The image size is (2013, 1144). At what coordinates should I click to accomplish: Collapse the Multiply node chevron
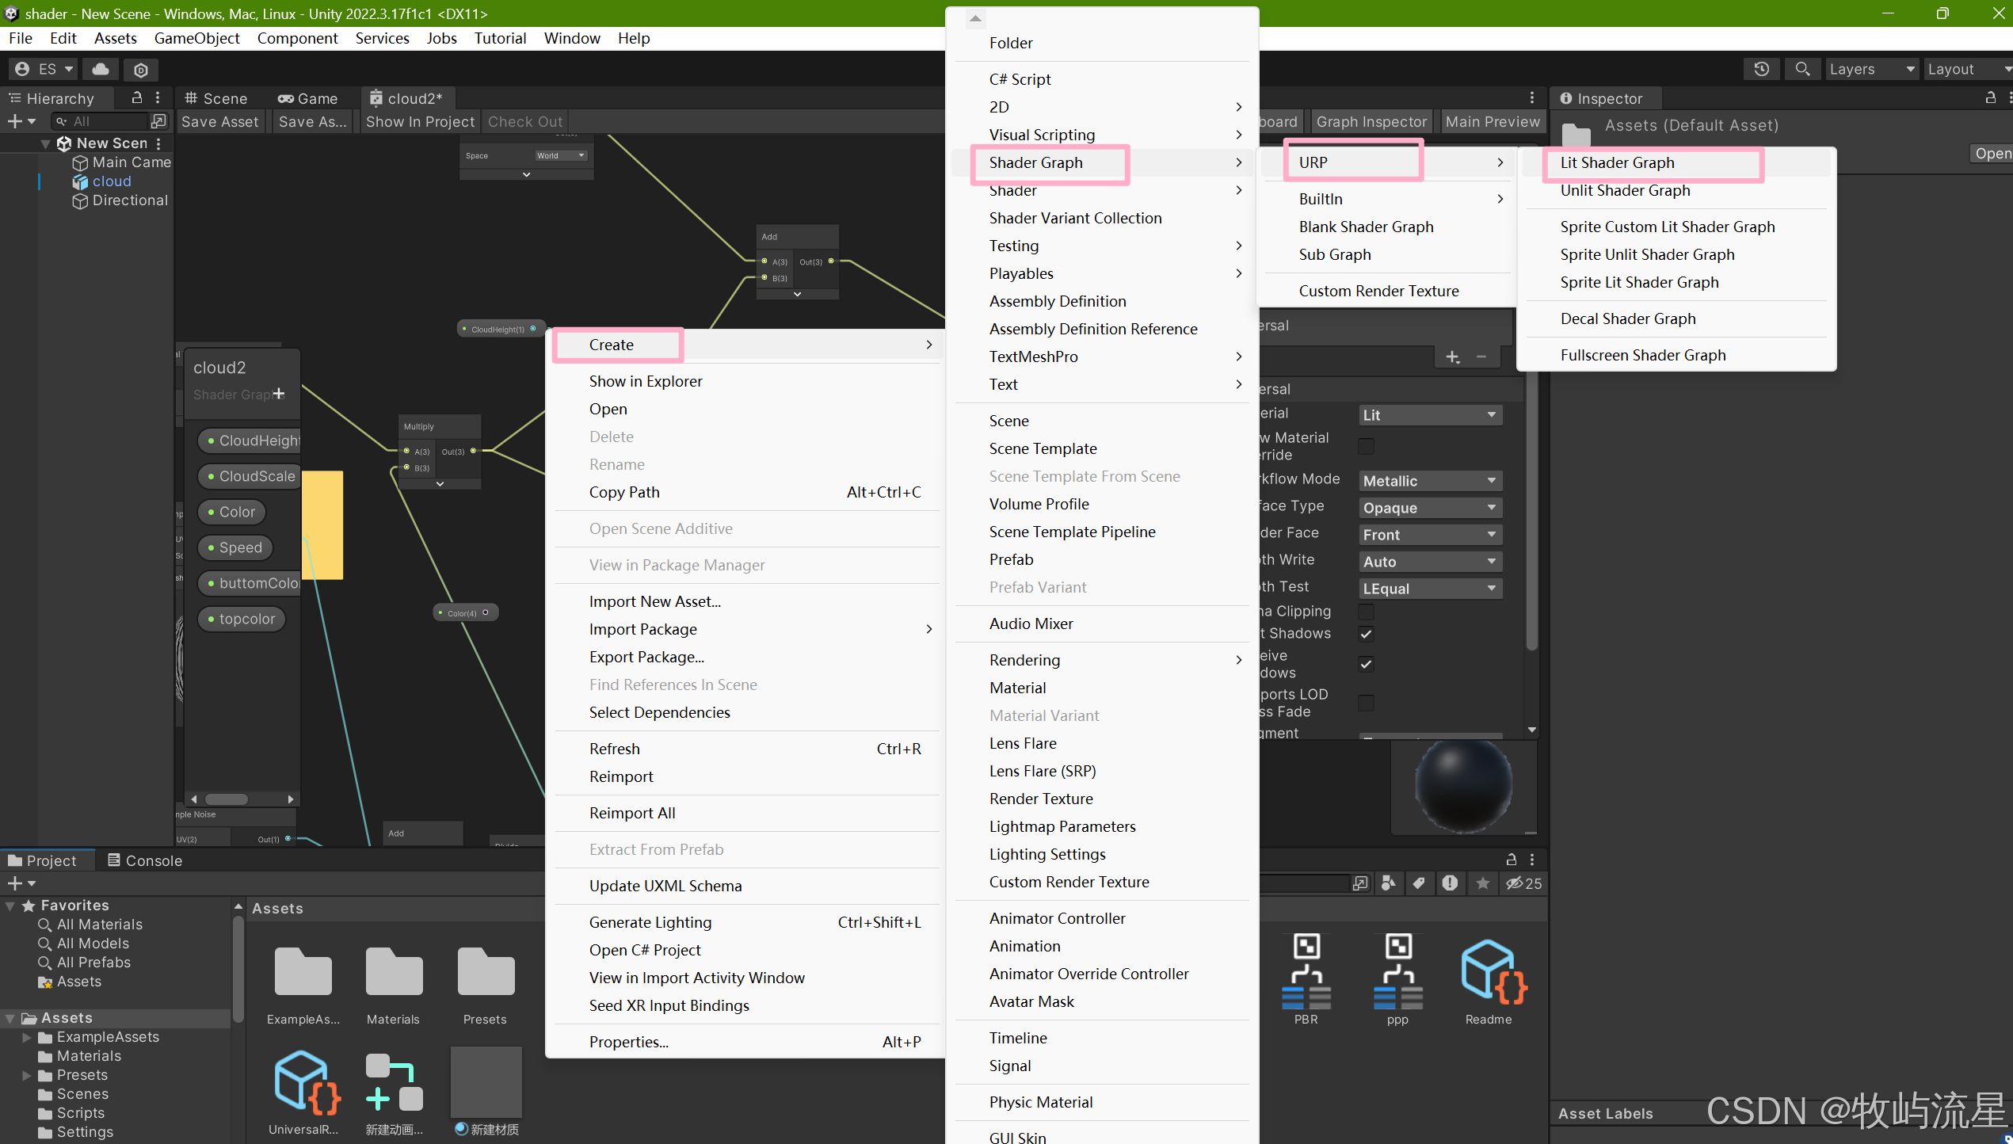point(440,483)
